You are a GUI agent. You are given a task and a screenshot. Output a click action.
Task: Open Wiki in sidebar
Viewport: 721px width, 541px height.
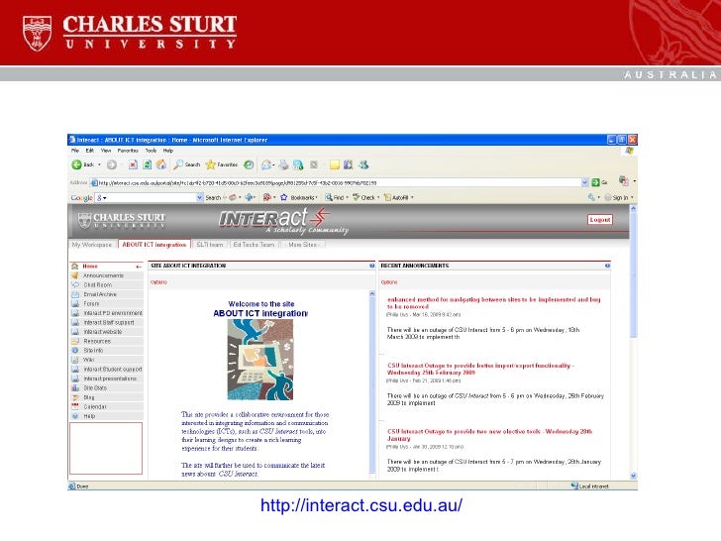tap(106, 360)
